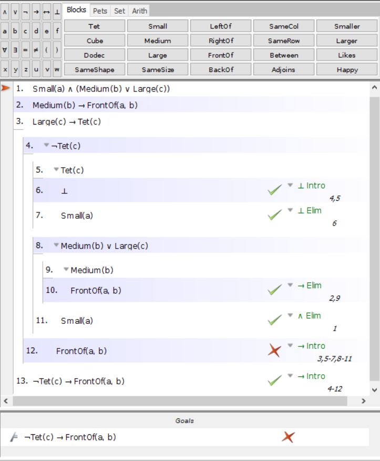
Task: Insert variable y from the keypad
Action: pyautogui.click(x=15, y=69)
